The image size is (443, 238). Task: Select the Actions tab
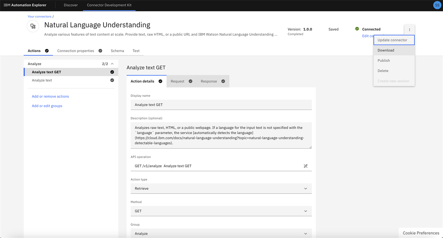click(38, 51)
